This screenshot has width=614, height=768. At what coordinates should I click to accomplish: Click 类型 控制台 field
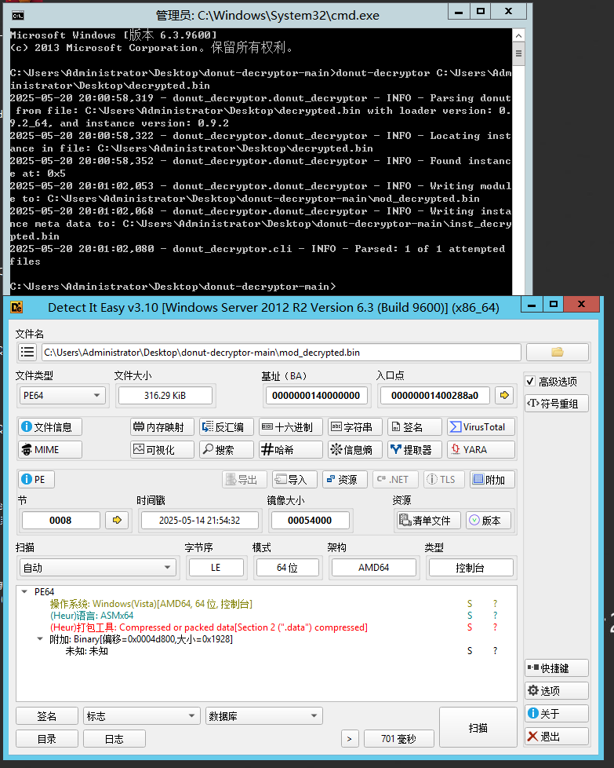[470, 568]
